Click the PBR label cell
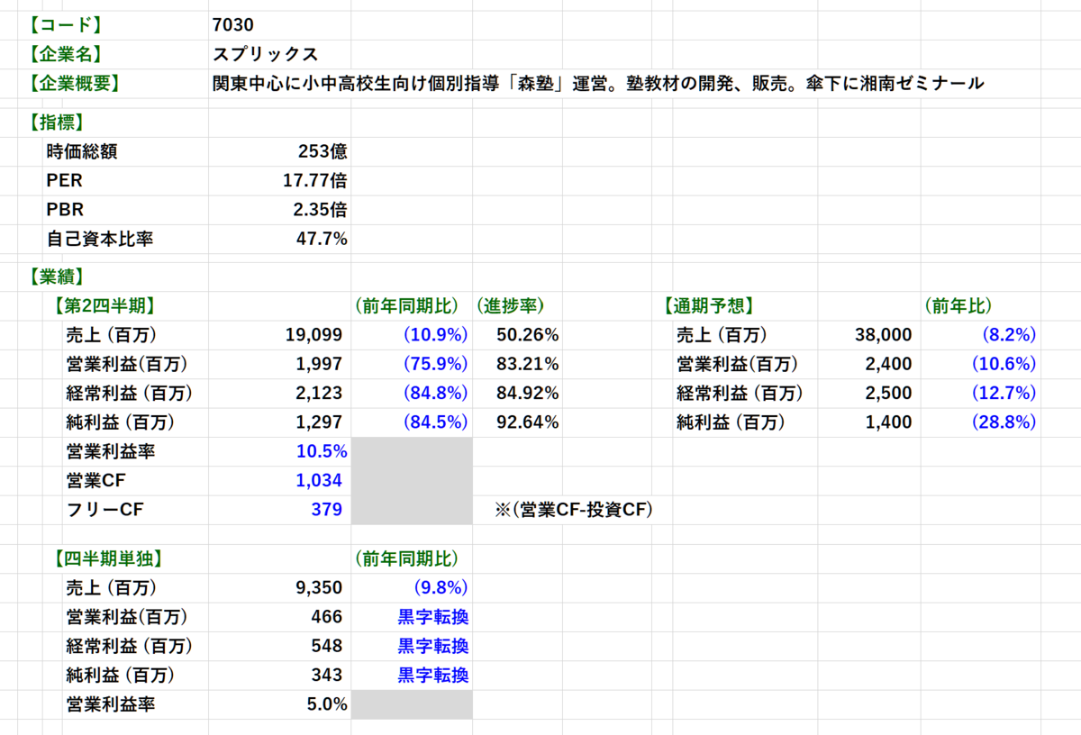Screen dimensions: 1081x735 [64, 210]
